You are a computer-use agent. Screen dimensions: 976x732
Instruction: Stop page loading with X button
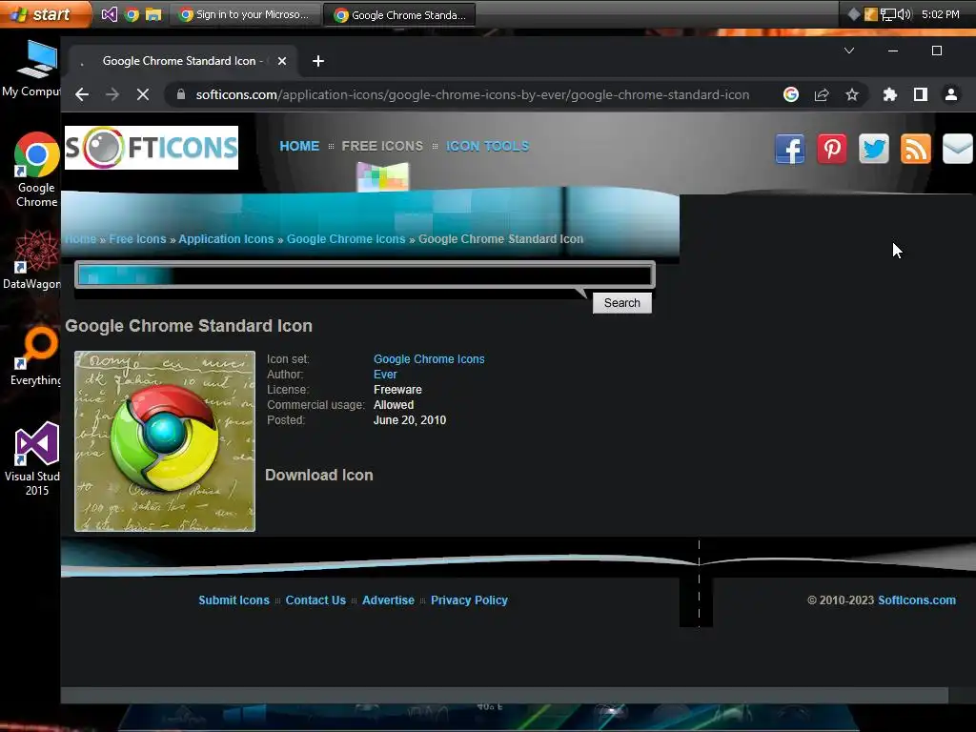pos(143,94)
